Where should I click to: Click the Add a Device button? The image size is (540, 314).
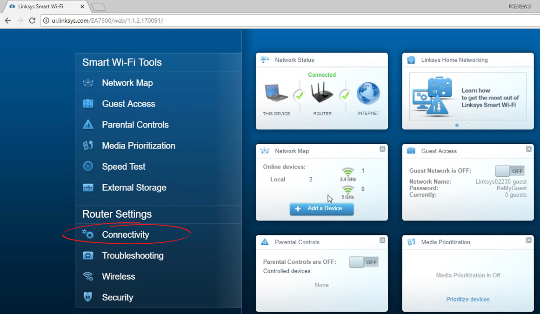pos(321,209)
